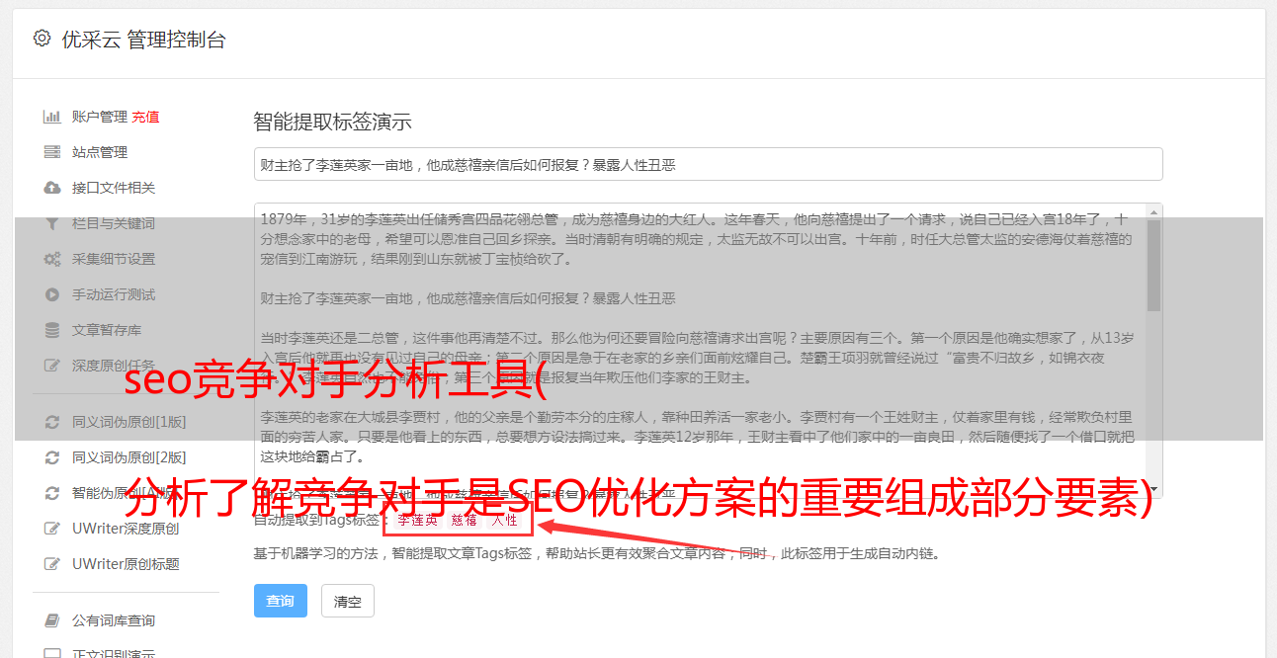Viewport: 1277px width, 658px height.
Task: Click the 清空 button
Action: click(x=348, y=601)
